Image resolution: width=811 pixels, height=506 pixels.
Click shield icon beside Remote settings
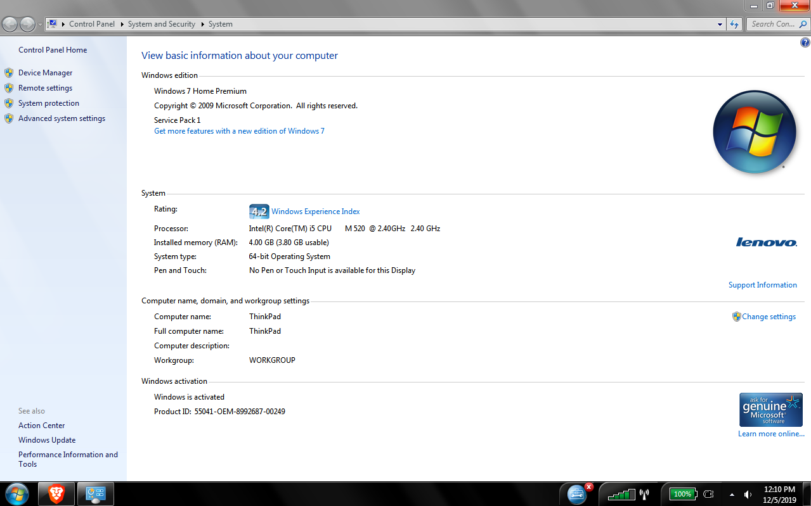click(x=9, y=88)
